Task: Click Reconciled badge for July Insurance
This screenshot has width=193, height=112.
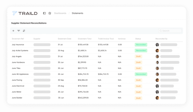Action: point(141,45)
